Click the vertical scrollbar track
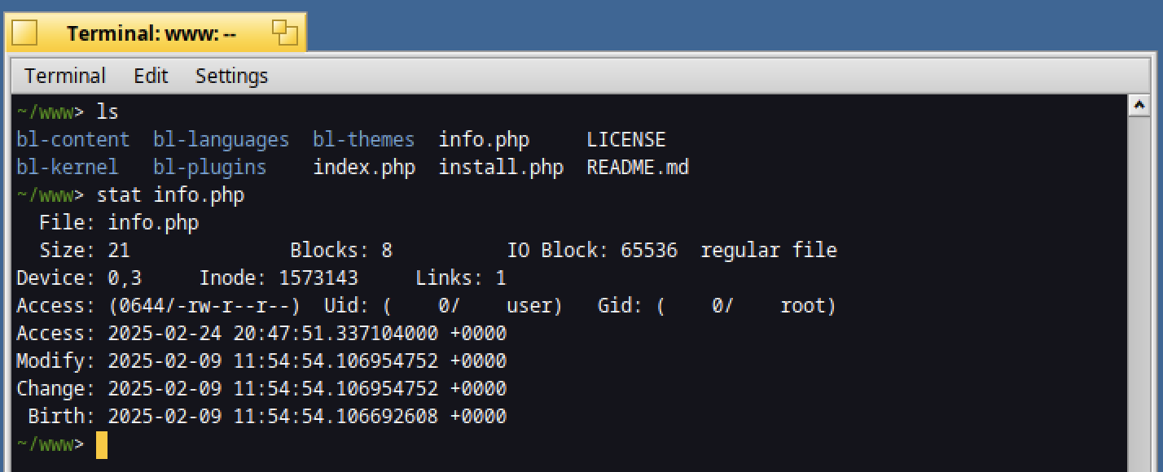The height and width of the screenshot is (472, 1163). point(1139,295)
